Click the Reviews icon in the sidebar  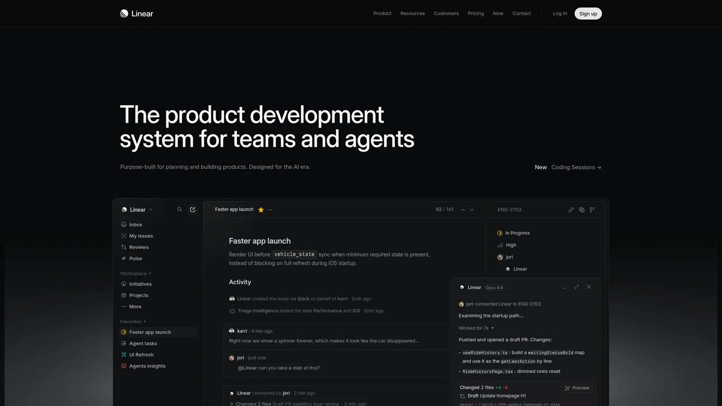tap(124, 247)
